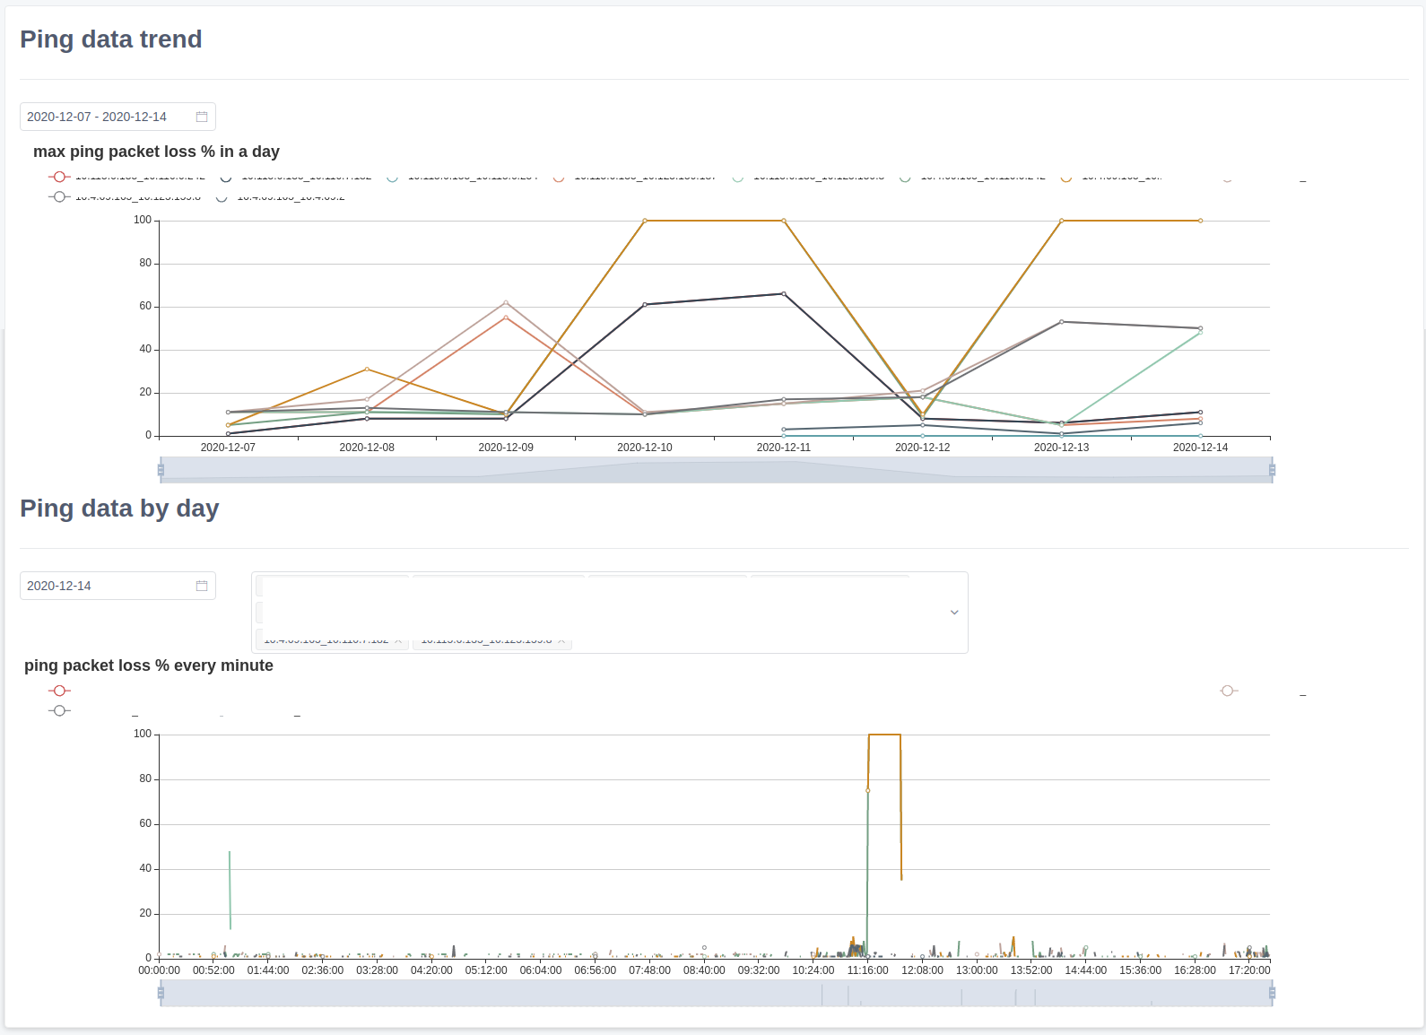The height and width of the screenshot is (1035, 1426).
Task: Click the 'ping packet loss % every minute' title
Action: pyautogui.click(x=149, y=665)
